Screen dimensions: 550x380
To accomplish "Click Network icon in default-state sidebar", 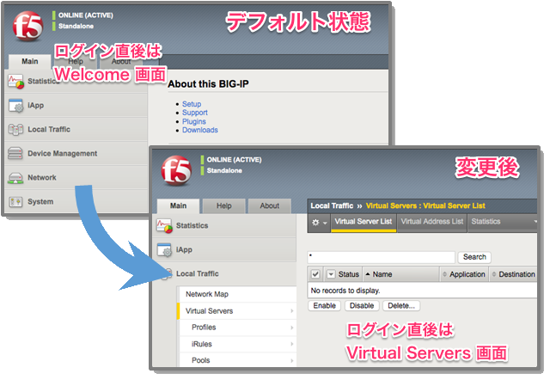I will pyautogui.click(x=15, y=178).
